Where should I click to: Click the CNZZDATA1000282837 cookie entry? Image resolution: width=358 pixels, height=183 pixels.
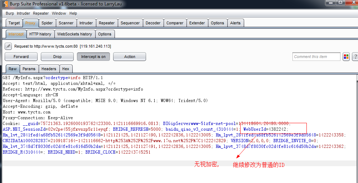115,141
